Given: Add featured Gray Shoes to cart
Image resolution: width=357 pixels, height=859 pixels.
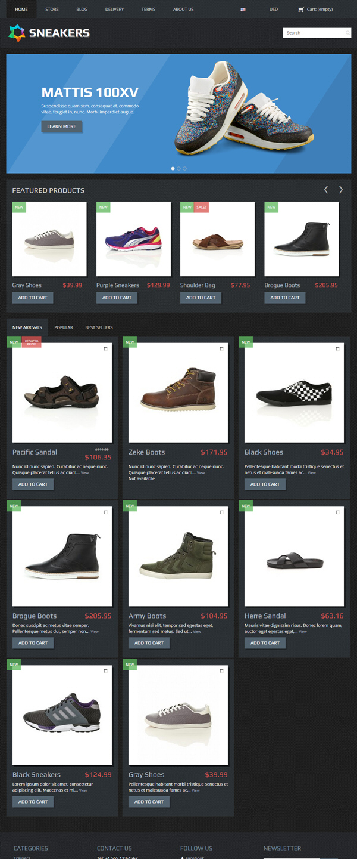Looking at the screenshot, I should pos(33,298).
